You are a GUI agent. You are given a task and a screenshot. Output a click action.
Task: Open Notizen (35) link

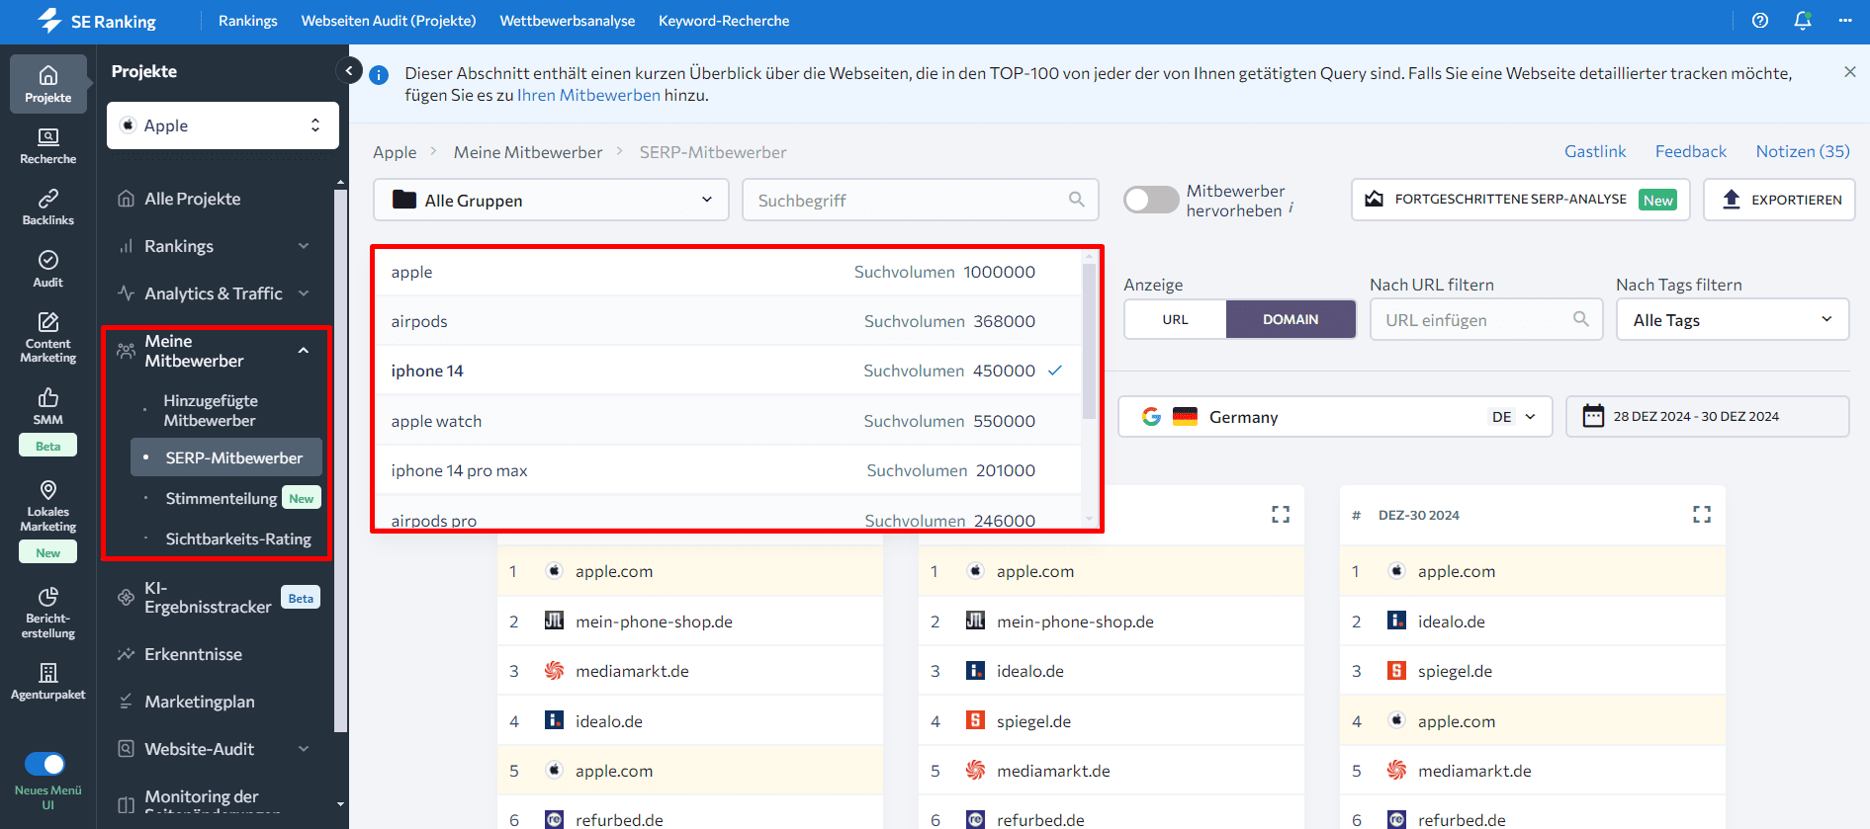(x=1803, y=151)
